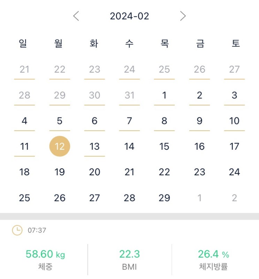
Task: Tap the grayed March 2 date
Action: coord(234,198)
